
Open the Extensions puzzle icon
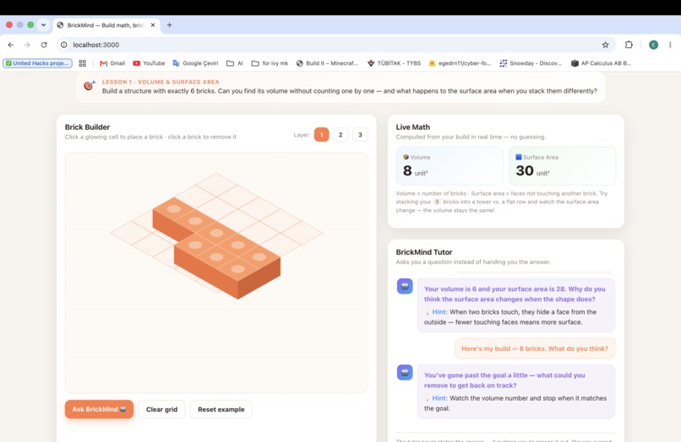pyautogui.click(x=629, y=45)
